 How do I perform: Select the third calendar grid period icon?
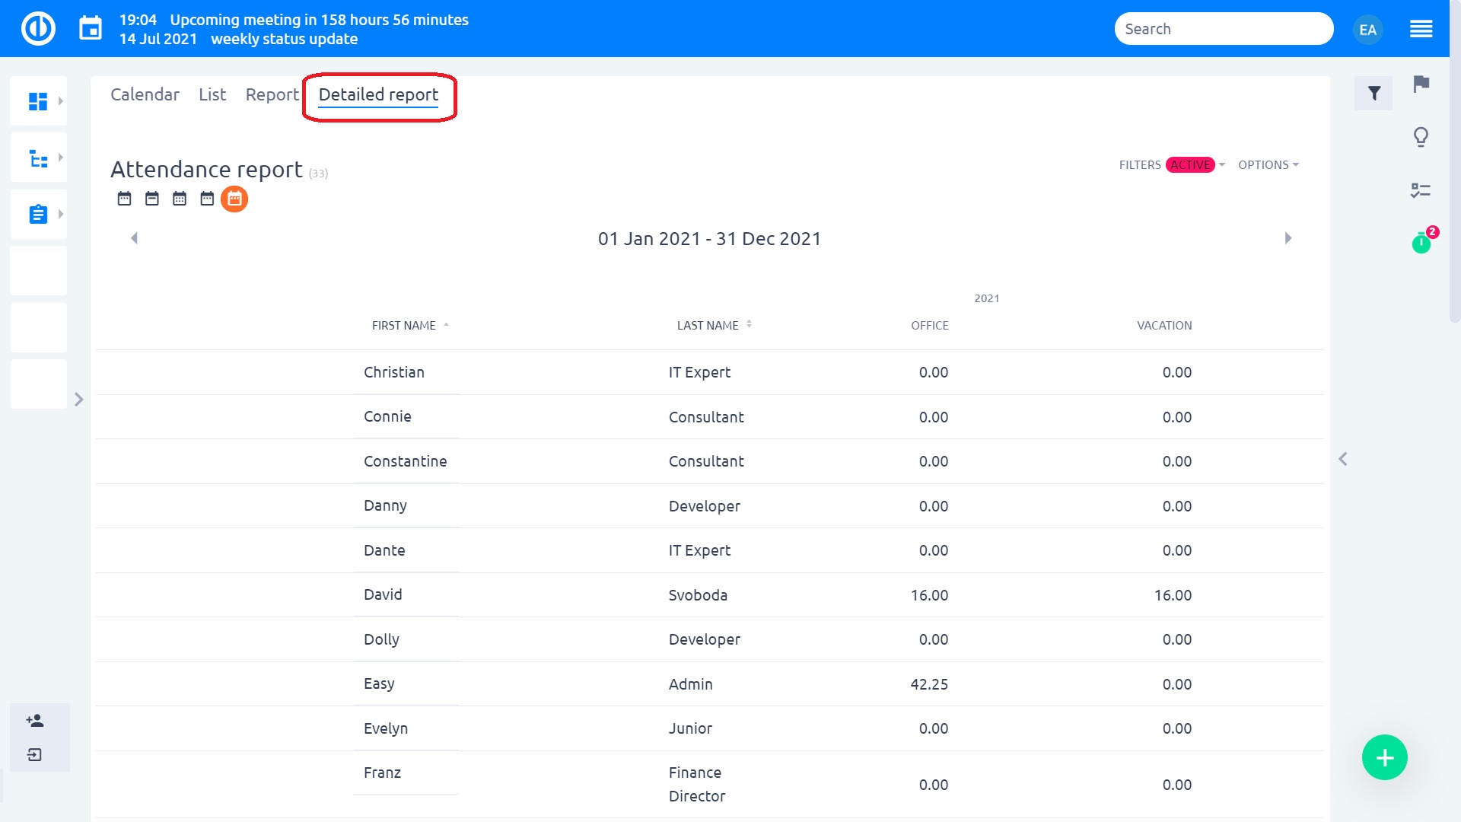pyautogui.click(x=180, y=199)
